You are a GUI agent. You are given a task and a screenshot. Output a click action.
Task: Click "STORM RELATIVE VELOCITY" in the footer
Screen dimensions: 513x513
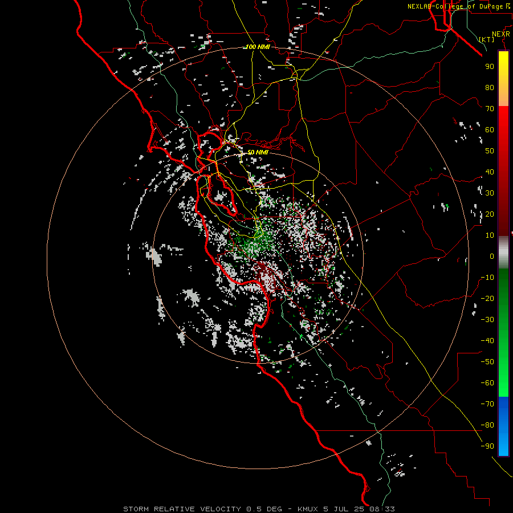[182, 509]
